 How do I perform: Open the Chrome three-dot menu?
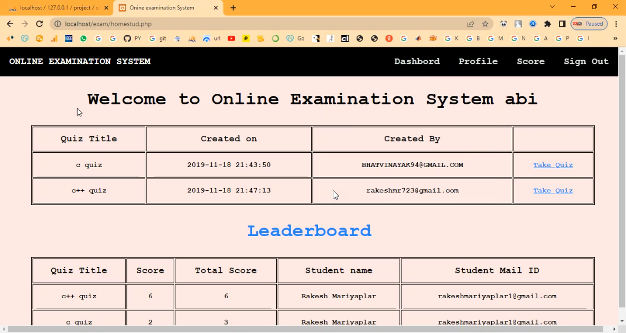coord(616,24)
